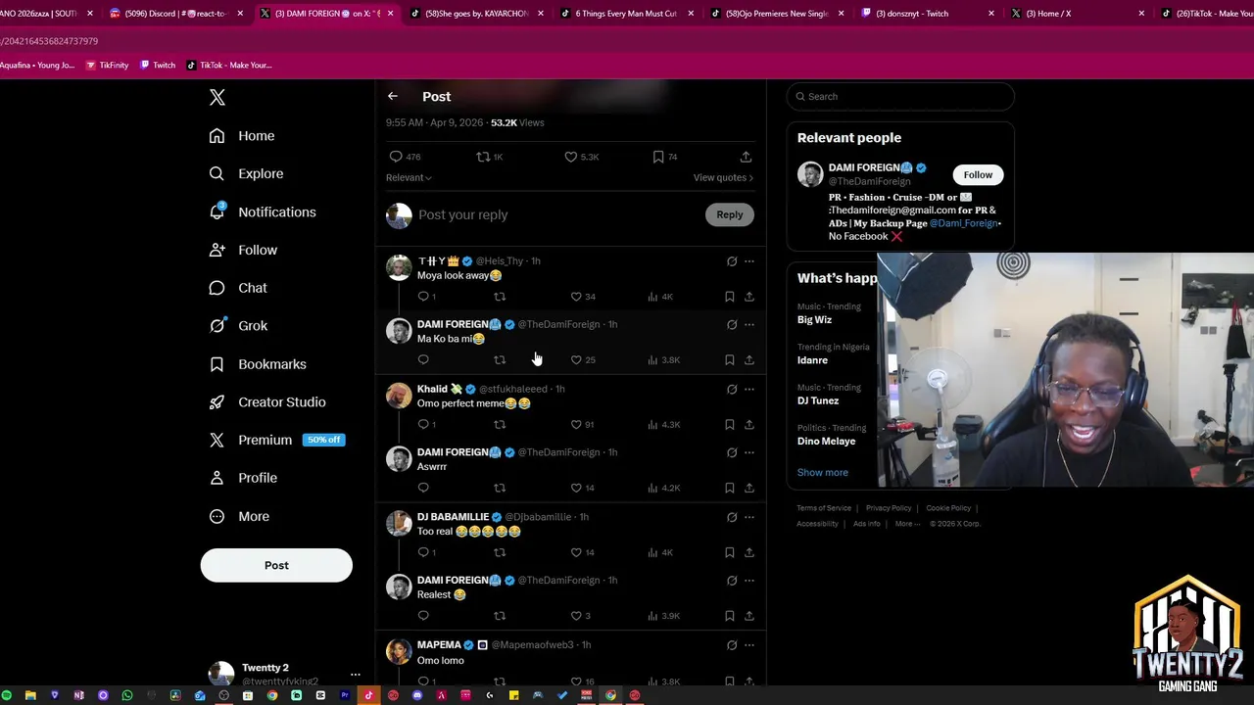Repost the main post (1K)

(x=482, y=157)
